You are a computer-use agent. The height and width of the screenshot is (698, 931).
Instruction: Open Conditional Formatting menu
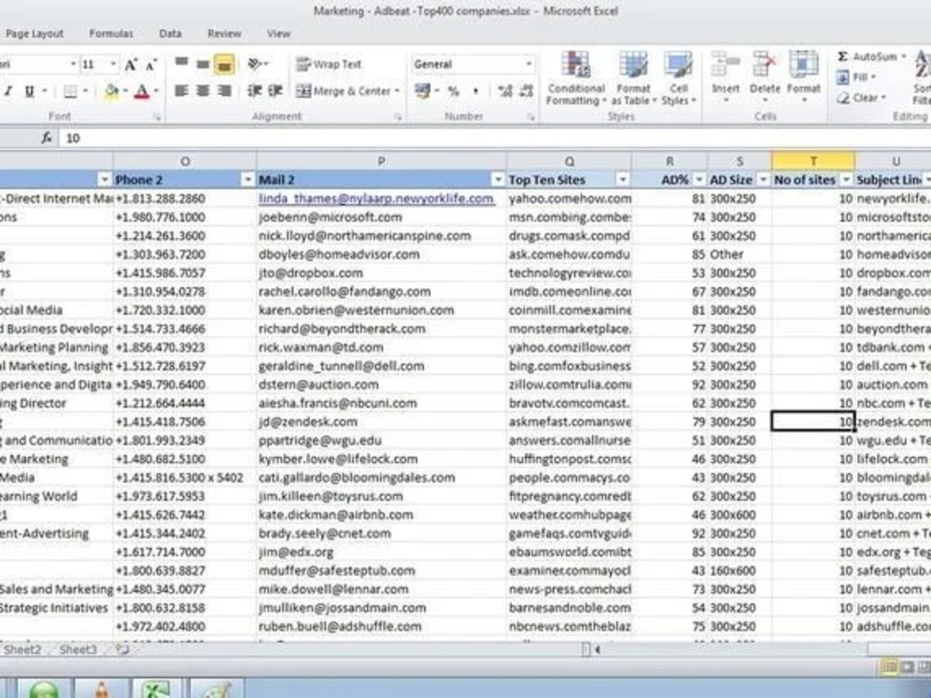click(x=576, y=79)
